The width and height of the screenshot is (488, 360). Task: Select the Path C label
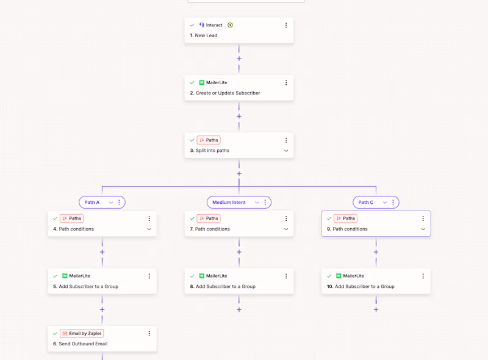coord(365,203)
